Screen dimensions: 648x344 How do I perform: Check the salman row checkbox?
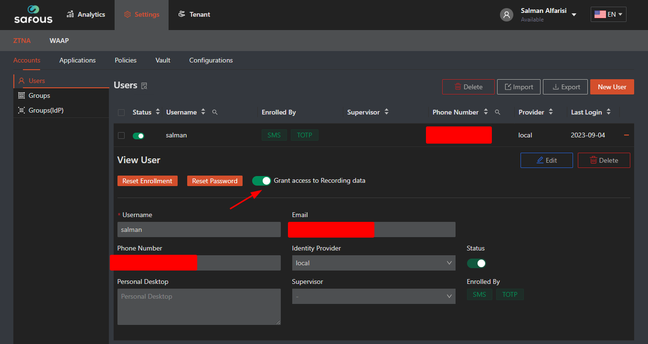coord(121,136)
